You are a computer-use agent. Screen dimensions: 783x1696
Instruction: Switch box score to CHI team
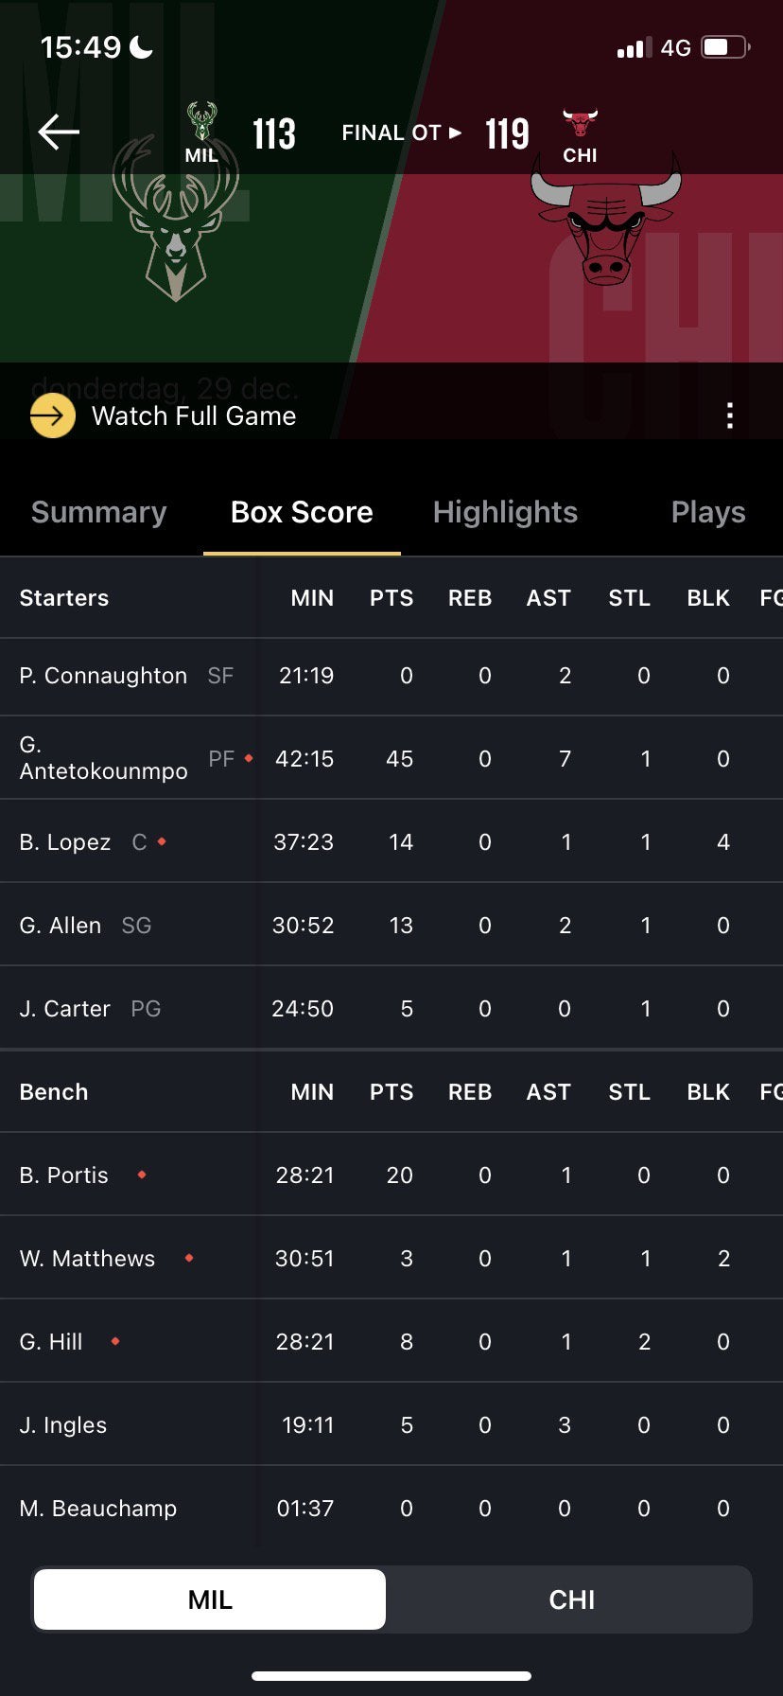point(571,1599)
